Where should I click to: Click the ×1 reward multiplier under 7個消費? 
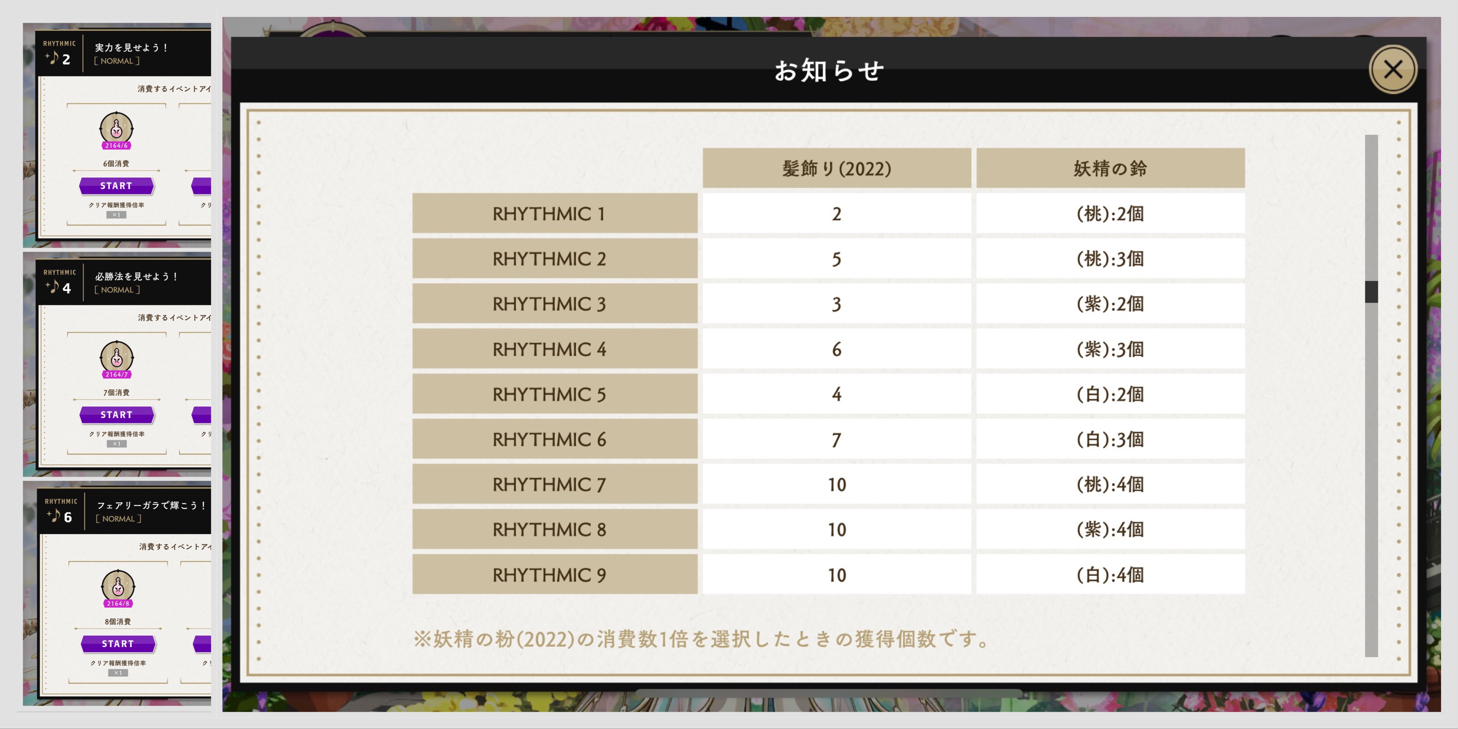point(117,444)
